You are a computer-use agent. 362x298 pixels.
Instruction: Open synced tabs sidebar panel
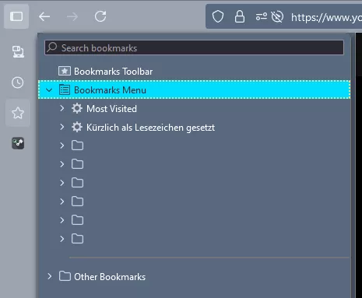click(18, 51)
